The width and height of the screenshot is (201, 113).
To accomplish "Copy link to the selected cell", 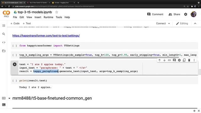I will (169, 60).
